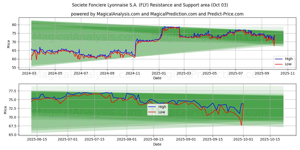Viewport: 300px width, 150px height.
Task: Click red Low line swatch in top legend
Action: coord(279,64)
